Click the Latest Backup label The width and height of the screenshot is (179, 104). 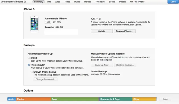[99, 71]
